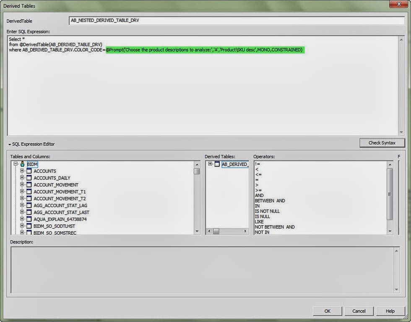Click Derived Tables horizontal scroll right arrow

pyautogui.click(x=245, y=231)
